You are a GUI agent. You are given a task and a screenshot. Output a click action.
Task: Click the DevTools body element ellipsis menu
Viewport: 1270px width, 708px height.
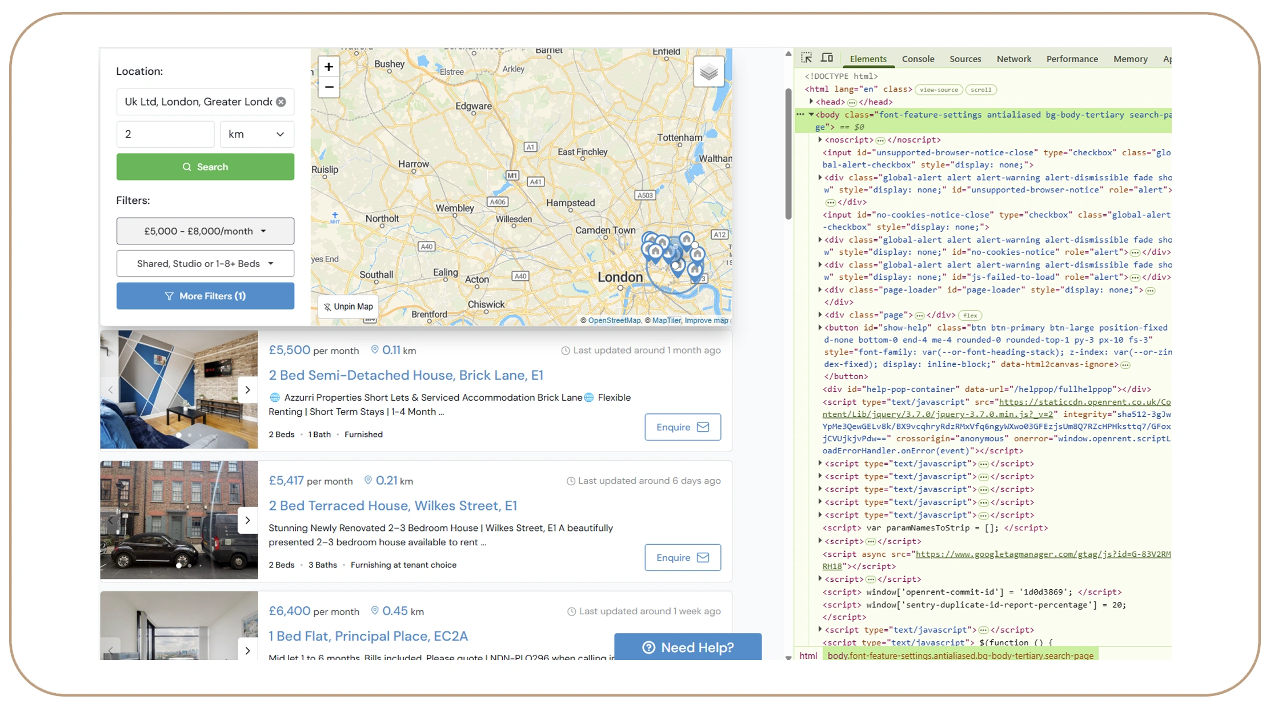[800, 114]
